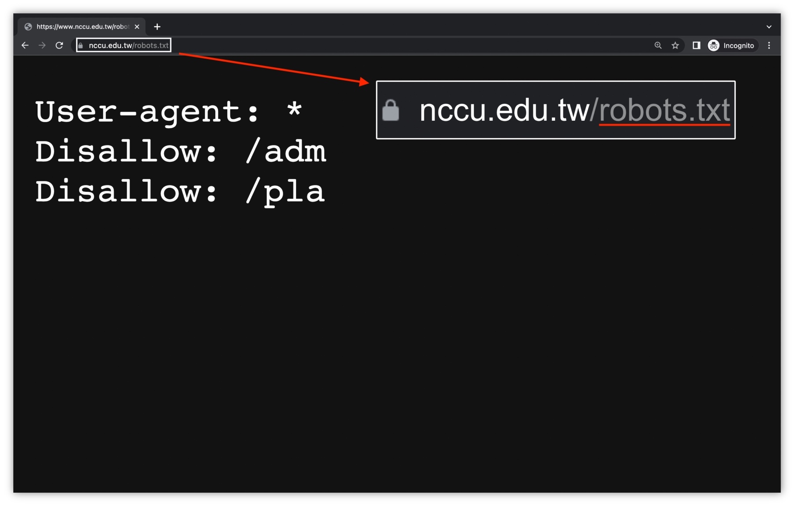794x506 pixels.
Task: Reload the robots.txt page
Action: click(60, 45)
